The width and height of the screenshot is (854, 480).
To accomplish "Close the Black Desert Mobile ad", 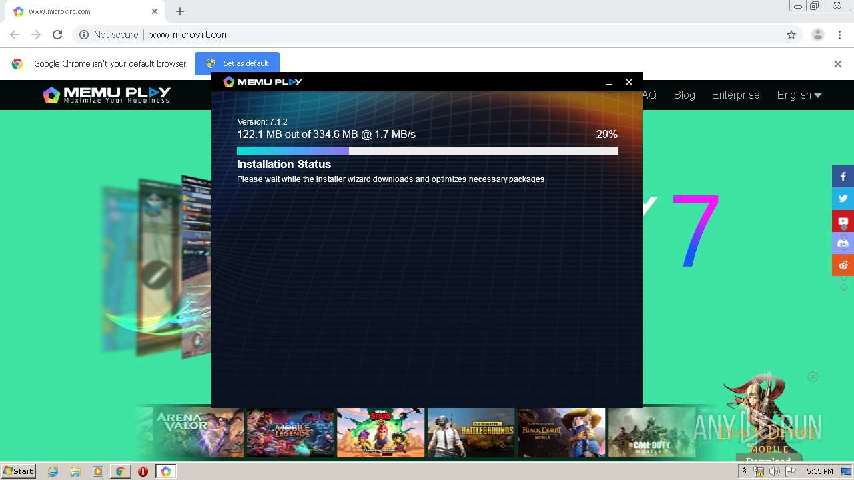I will tap(813, 377).
